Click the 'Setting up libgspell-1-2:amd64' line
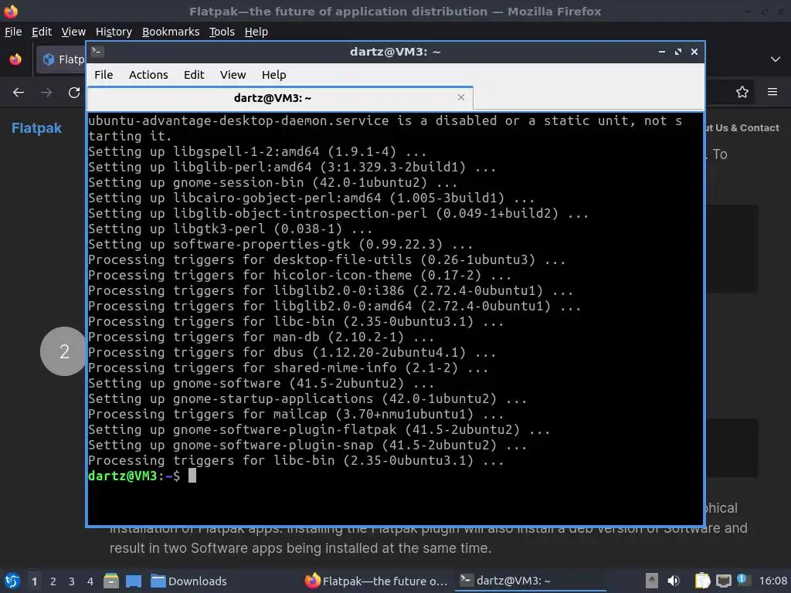The width and height of the screenshot is (791, 593). point(257,152)
